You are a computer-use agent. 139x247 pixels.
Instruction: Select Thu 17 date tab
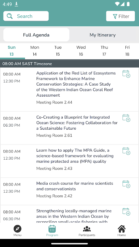tap(104, 51)
